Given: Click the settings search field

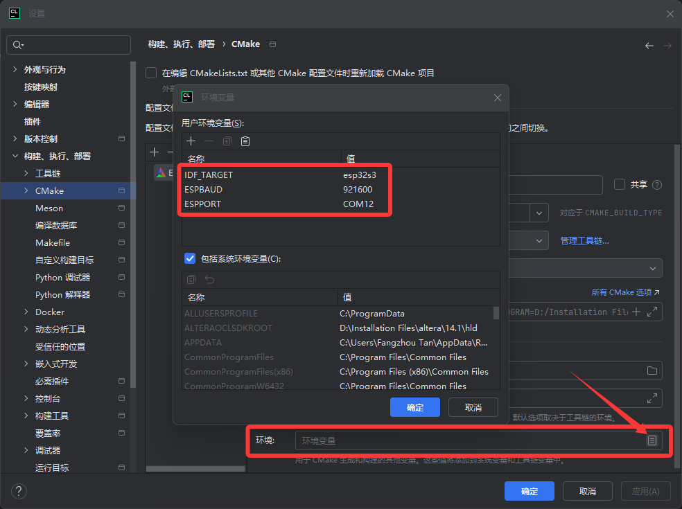Looking at the screenshot, I should pos(69,45).
